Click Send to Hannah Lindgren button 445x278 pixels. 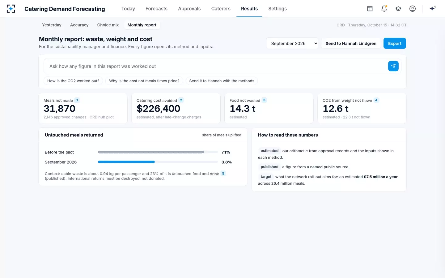[351, 43]
